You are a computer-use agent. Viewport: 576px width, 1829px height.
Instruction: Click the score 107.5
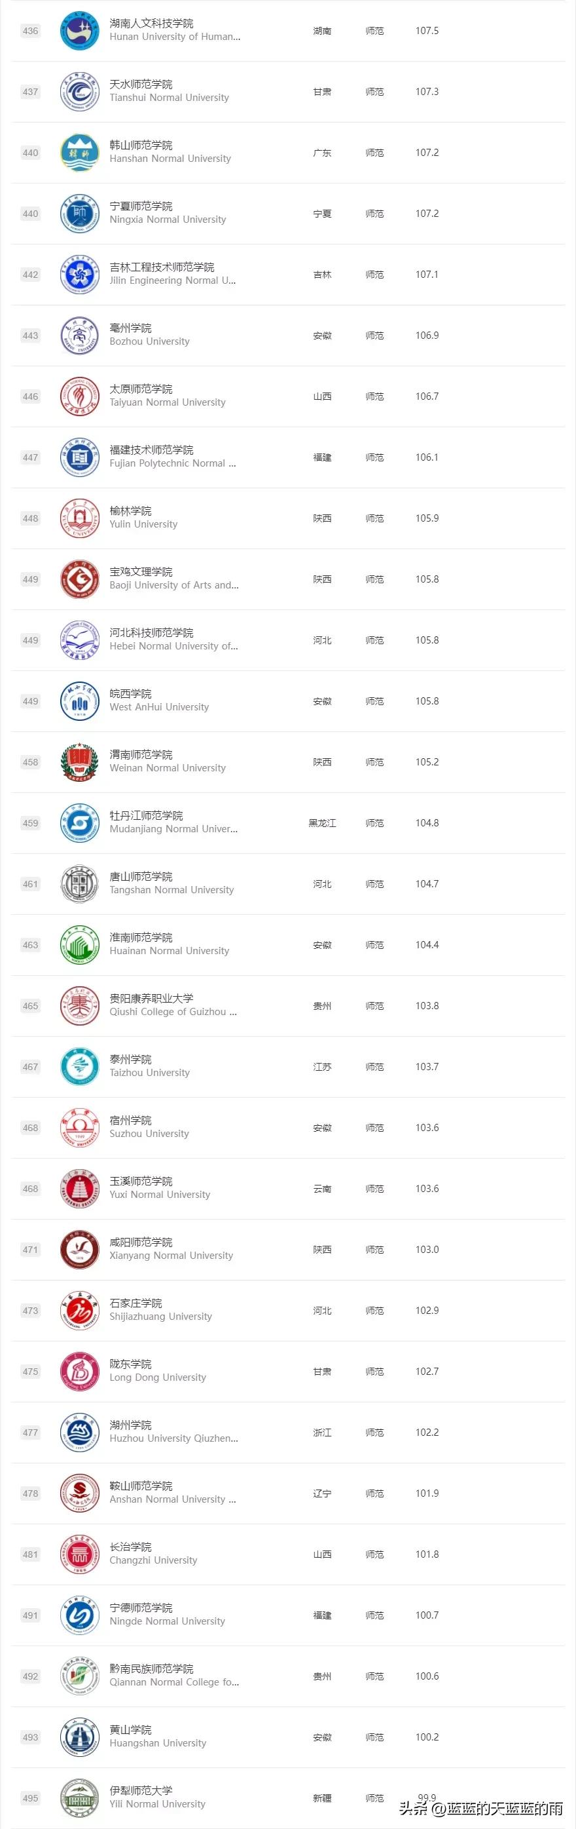[x=427, y=31]
